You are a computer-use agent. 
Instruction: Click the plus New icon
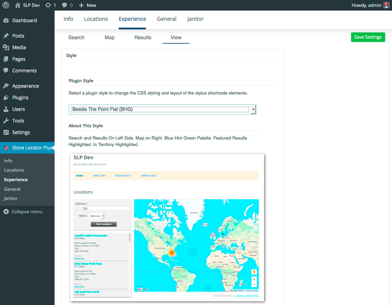(81, 5)
